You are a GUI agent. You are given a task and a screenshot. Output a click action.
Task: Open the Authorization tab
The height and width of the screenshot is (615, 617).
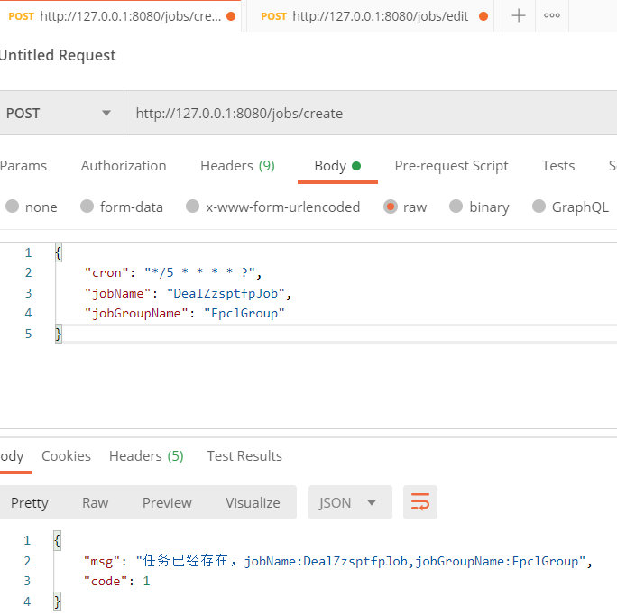point(124,166)
